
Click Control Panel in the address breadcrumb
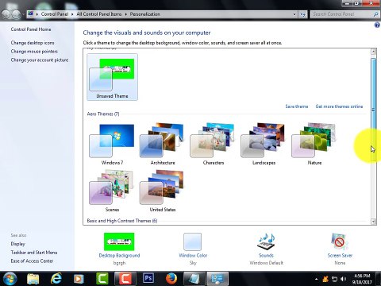55,14
